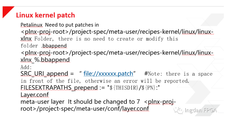Click the ${THISDIR}/${PN} path expression

(x=132, y=88)
